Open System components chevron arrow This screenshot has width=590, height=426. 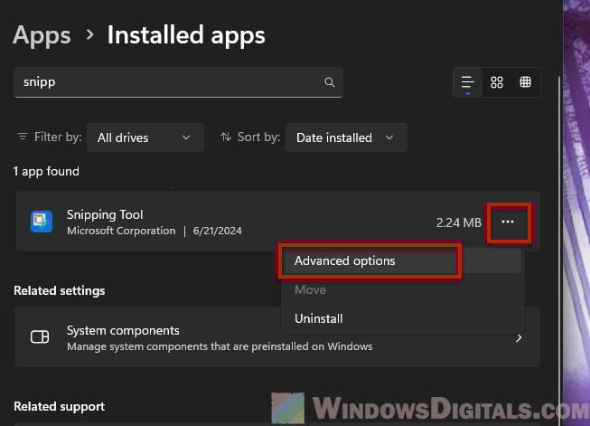point(519,338)
